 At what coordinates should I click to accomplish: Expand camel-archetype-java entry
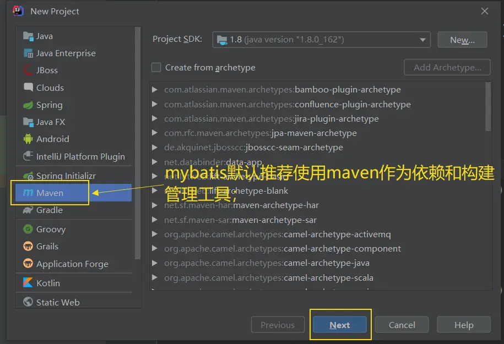click(x=155, y=263)
